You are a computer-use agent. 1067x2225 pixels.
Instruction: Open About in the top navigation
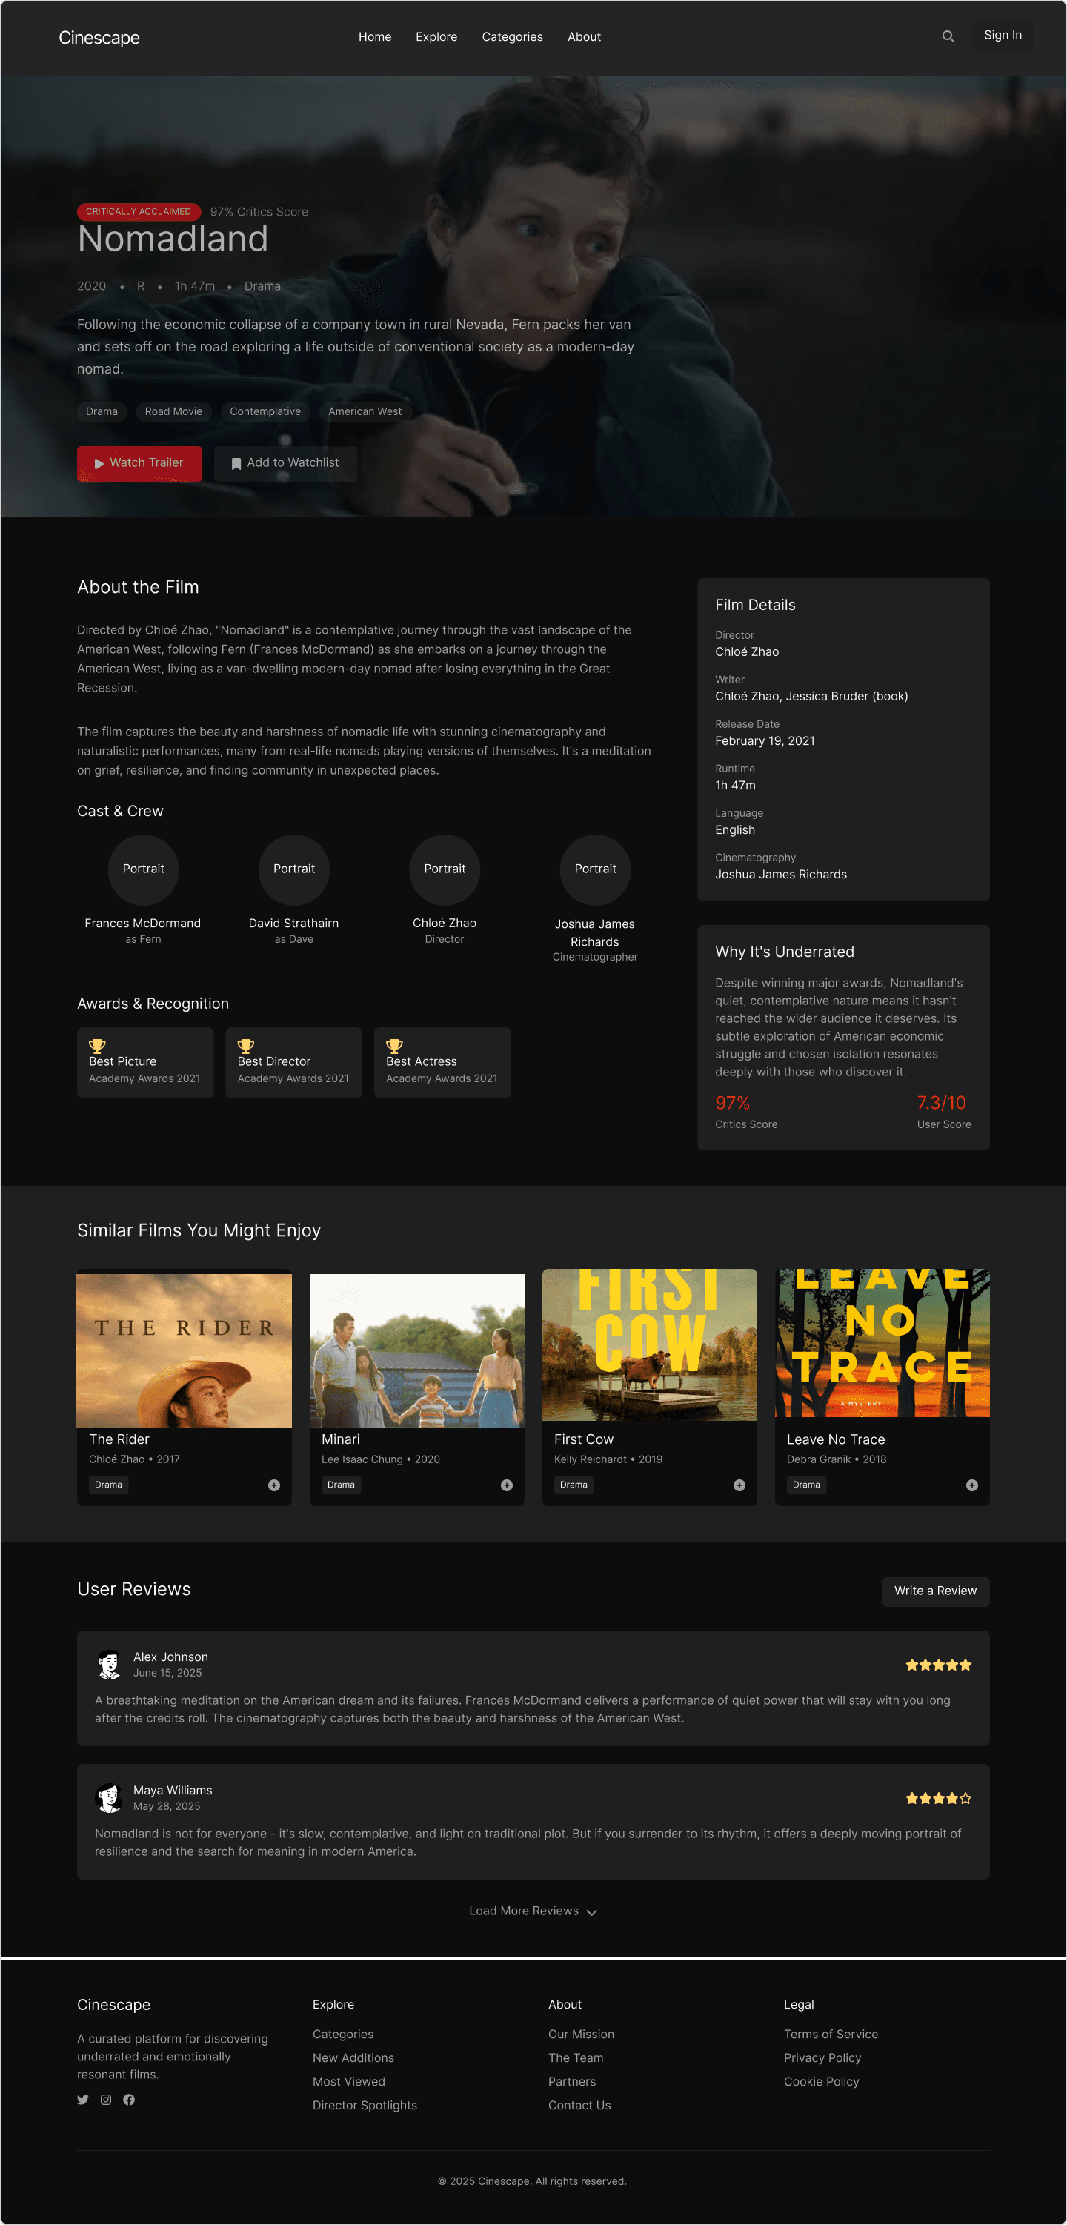584,36
